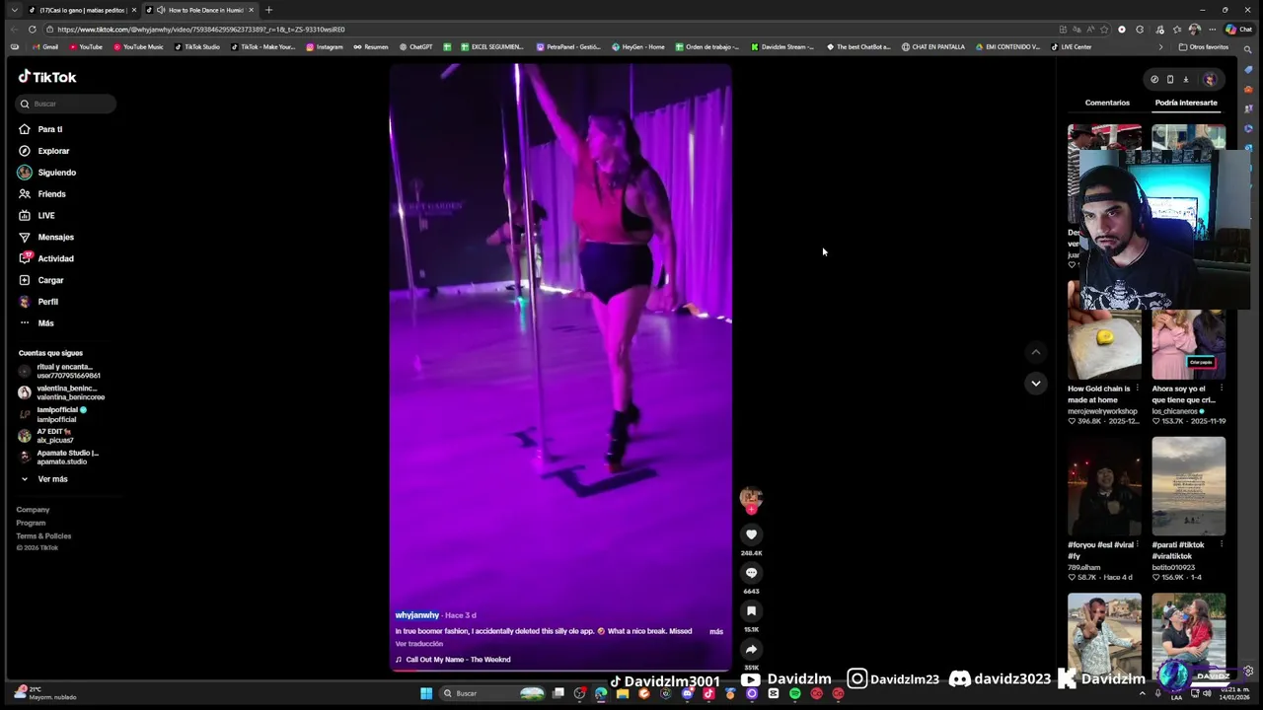This screenshot has height=710, width=1263.
Task: Reload the page in browser
Action: (x=33, y=30)
